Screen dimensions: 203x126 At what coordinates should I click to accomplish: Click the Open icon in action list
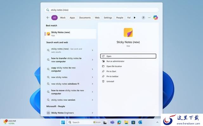tap(103, 56)
